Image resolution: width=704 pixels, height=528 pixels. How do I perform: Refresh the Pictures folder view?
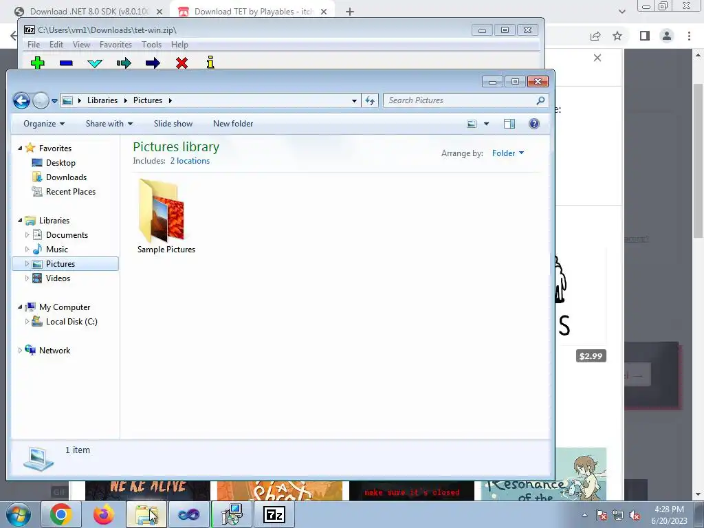coord(370,100)
